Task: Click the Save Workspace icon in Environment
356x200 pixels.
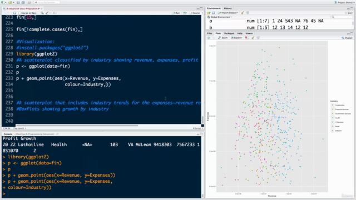Action: tap(214, 13)
